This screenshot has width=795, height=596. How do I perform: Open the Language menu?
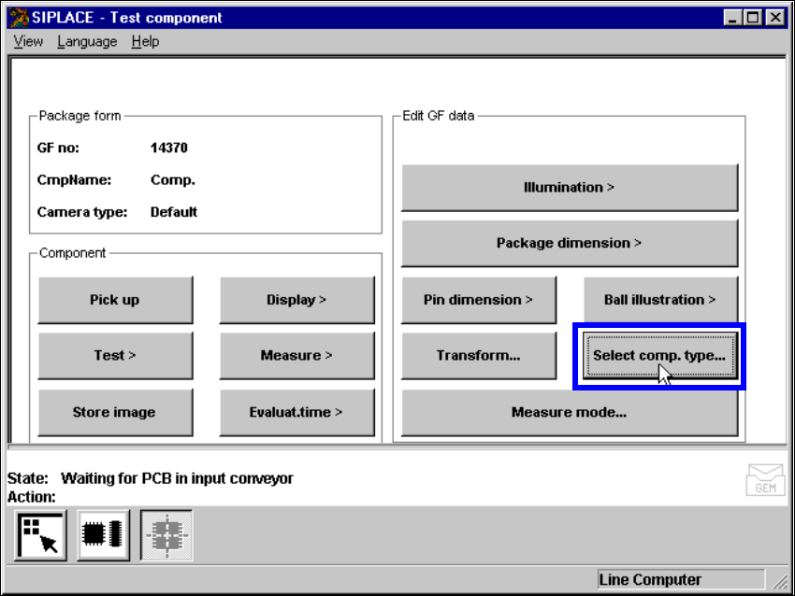[87, 41]
